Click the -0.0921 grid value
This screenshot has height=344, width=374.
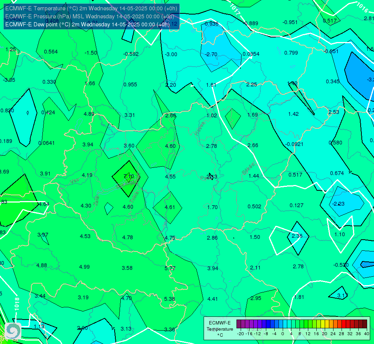click(x=294, y=144)
